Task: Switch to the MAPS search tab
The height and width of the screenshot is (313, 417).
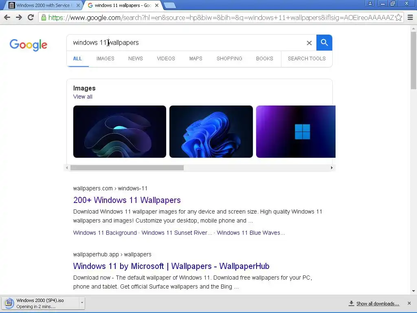Action: 196,59
